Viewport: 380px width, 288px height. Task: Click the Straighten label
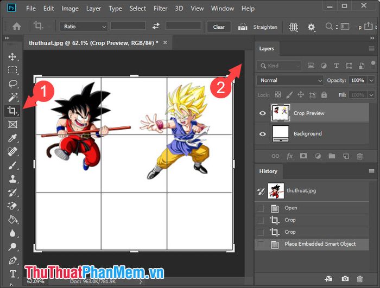coord(265,27)
